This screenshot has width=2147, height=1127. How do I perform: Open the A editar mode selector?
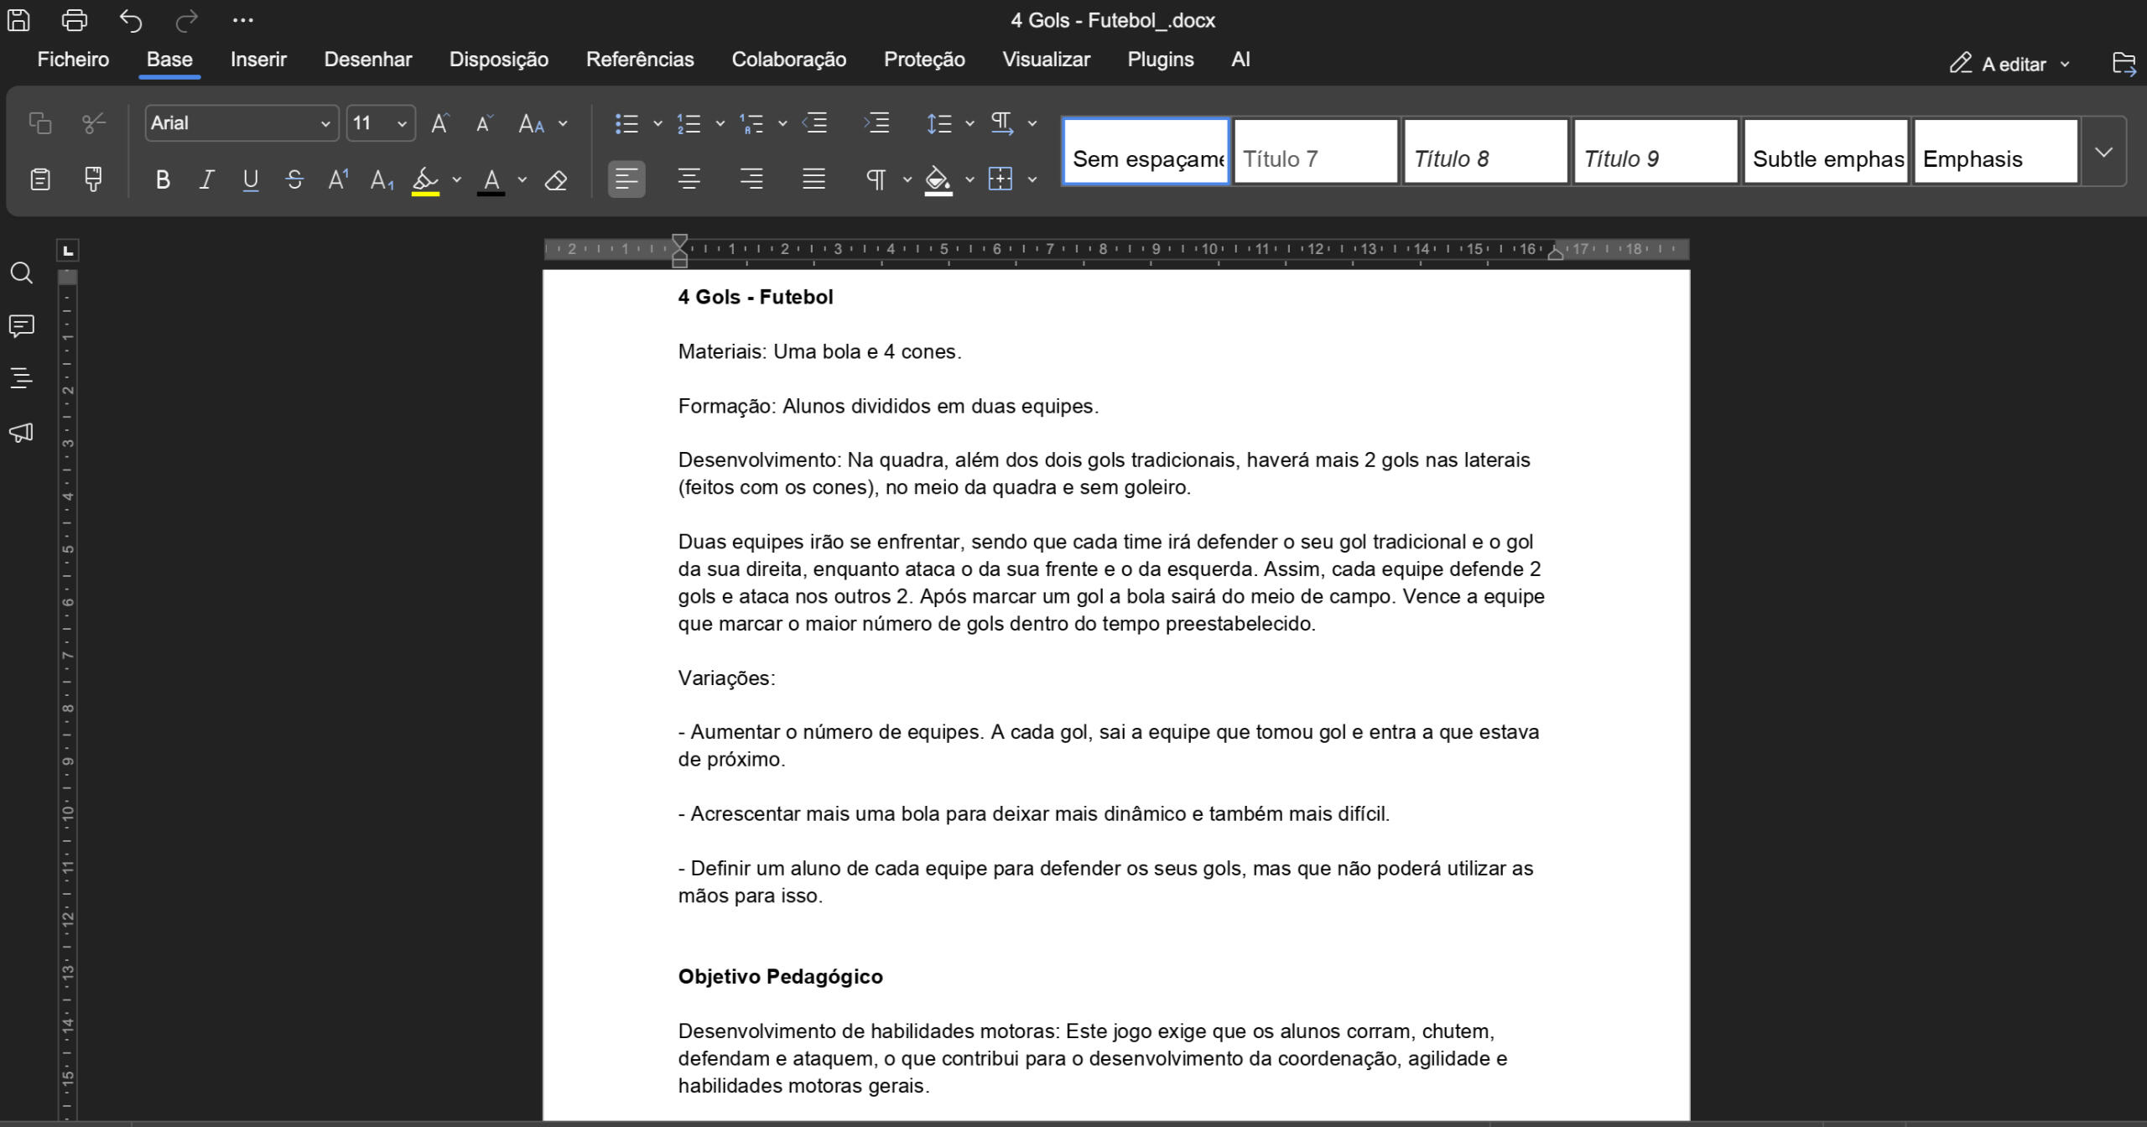tap(2009, 65)
